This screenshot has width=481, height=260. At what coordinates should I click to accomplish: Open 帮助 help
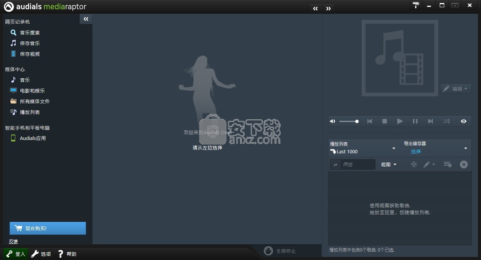pyautogui.click(x=67, y=254)
